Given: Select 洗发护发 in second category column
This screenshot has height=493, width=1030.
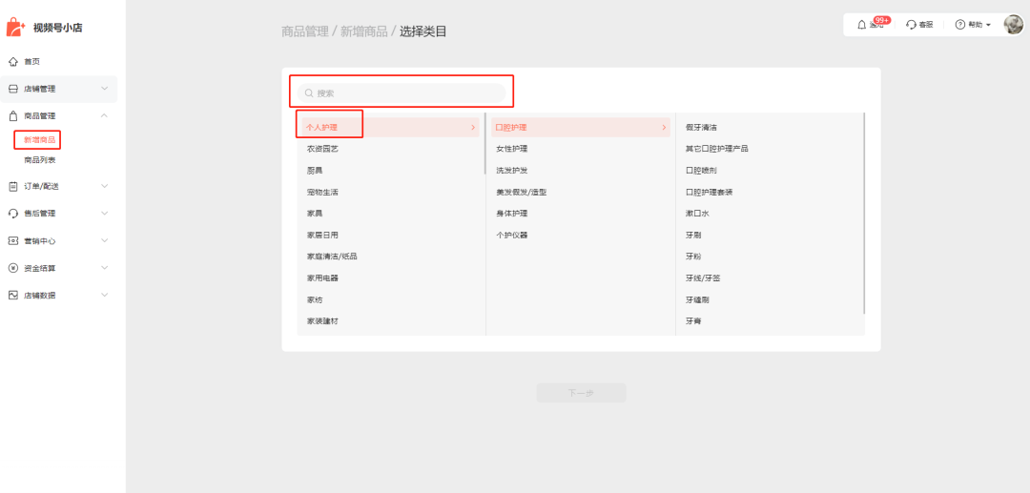Looking at the screenshot, I should click(512, 171).
